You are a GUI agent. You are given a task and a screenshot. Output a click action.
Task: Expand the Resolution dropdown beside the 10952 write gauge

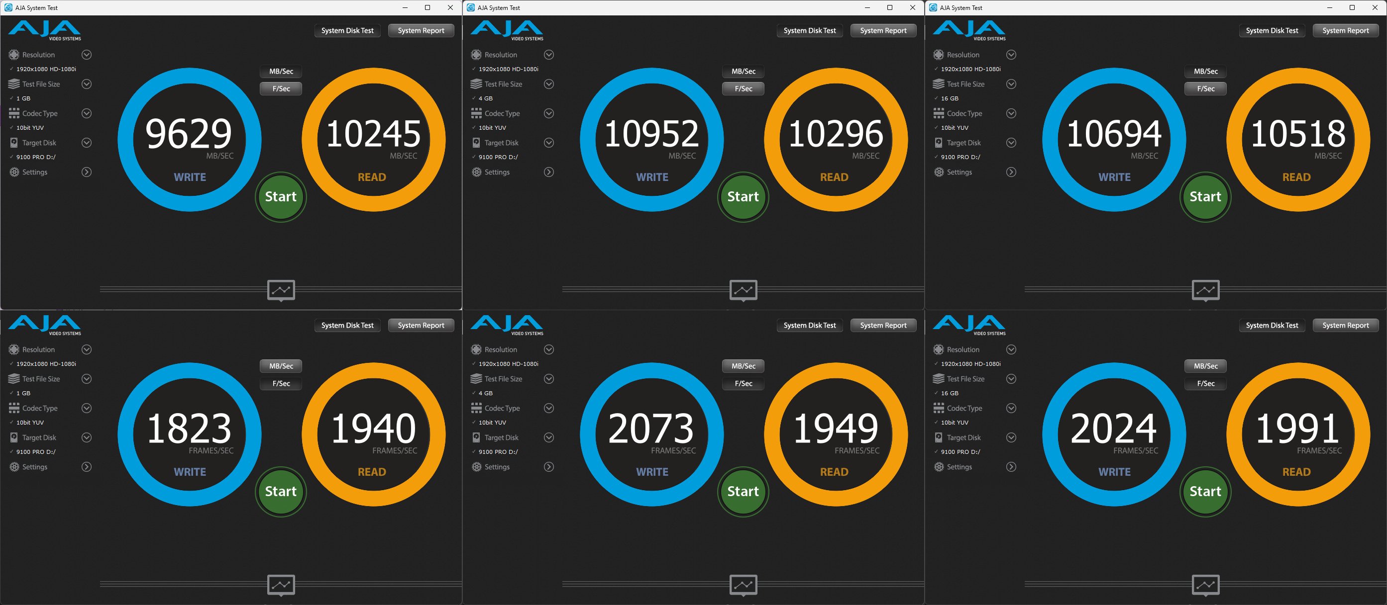[x=548, y=55]
